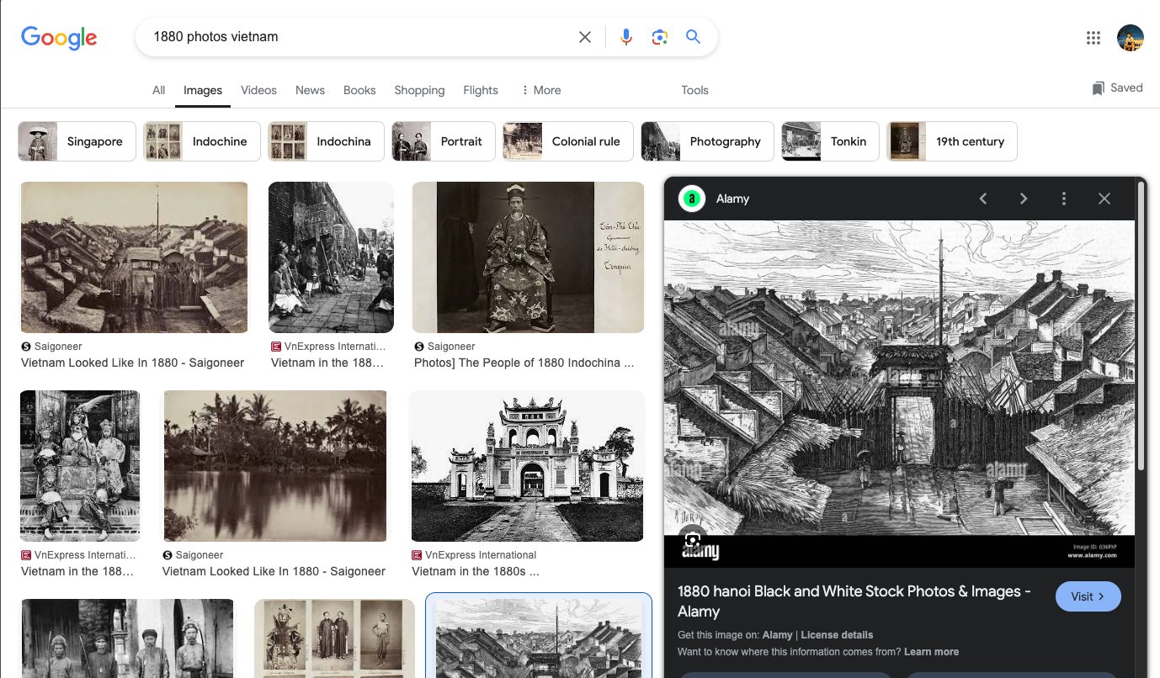Switch to the All results tab
Screen dimensions: 1160x678
(158, 90)
